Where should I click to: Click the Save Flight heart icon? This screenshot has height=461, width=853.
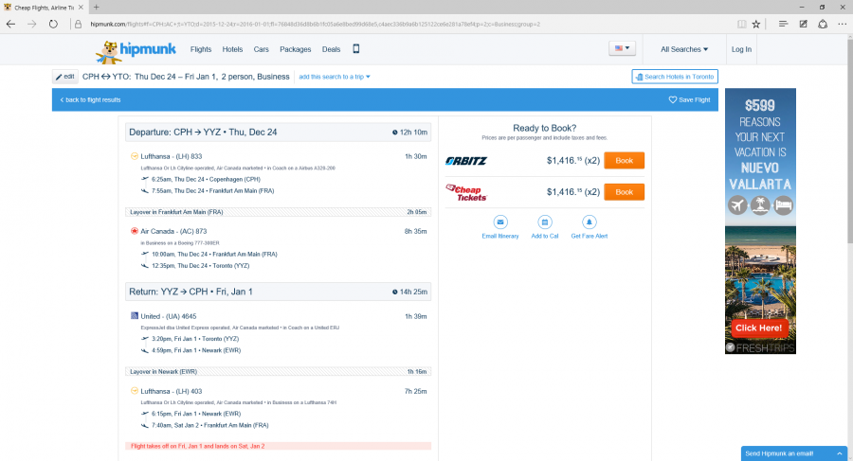click(672, 100)
